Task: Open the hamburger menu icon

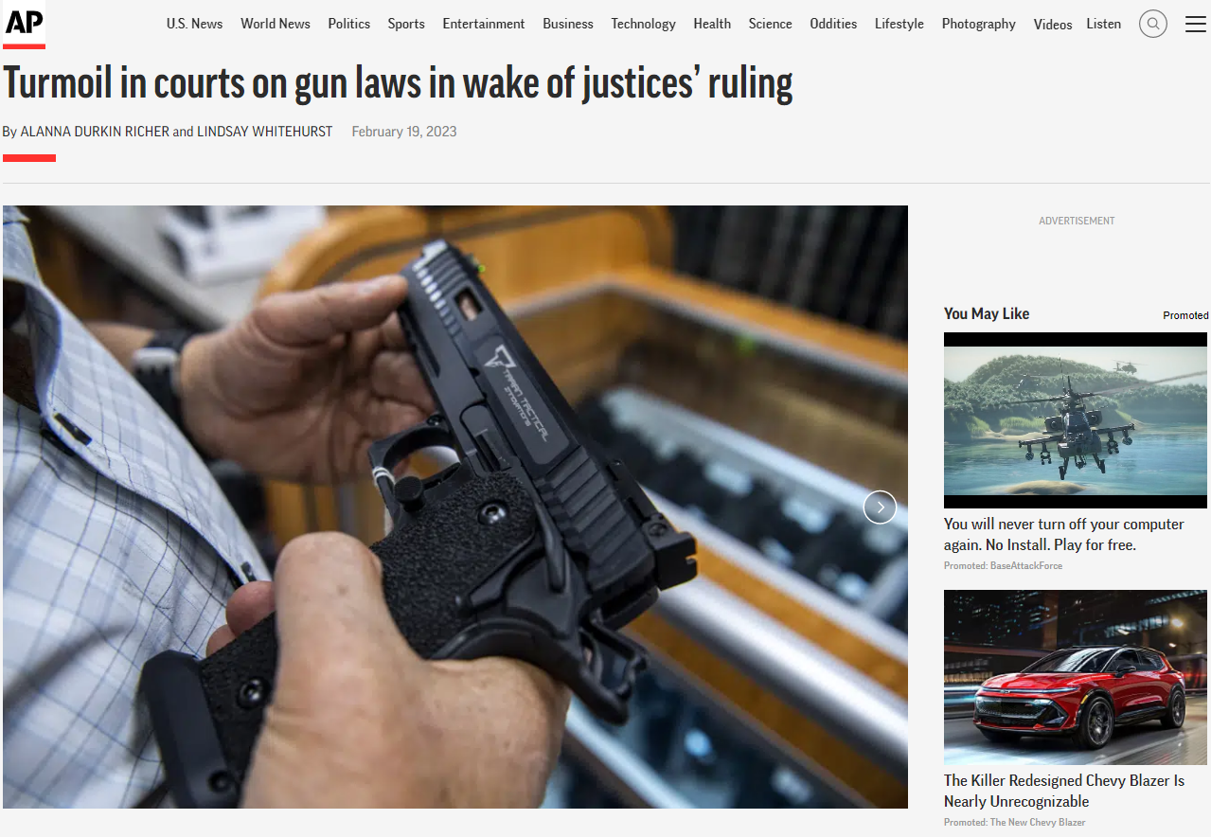Action: [x=1196, y=24]
